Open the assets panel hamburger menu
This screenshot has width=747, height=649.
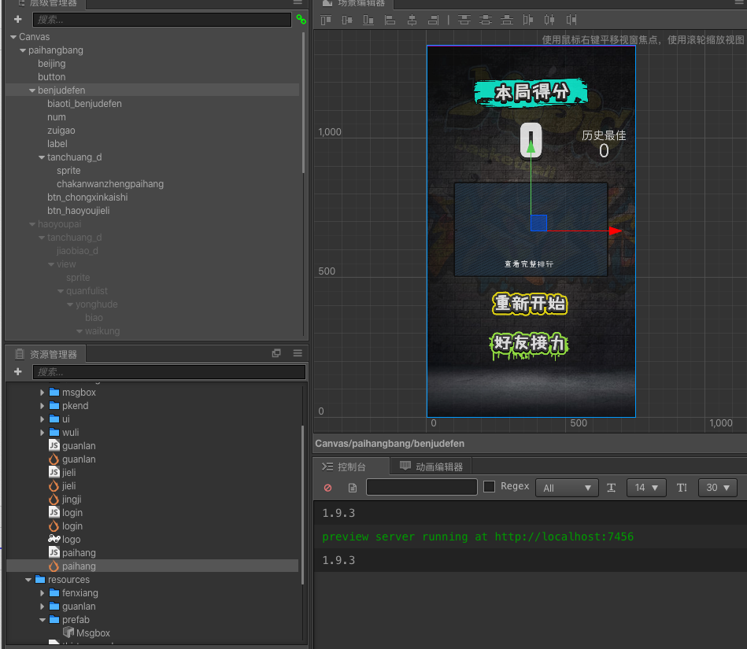point(298,353)
